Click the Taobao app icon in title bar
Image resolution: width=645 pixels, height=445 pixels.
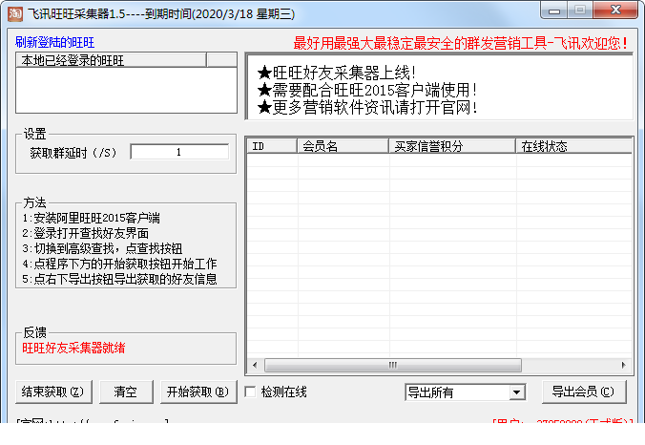click(x=15, y=14)
